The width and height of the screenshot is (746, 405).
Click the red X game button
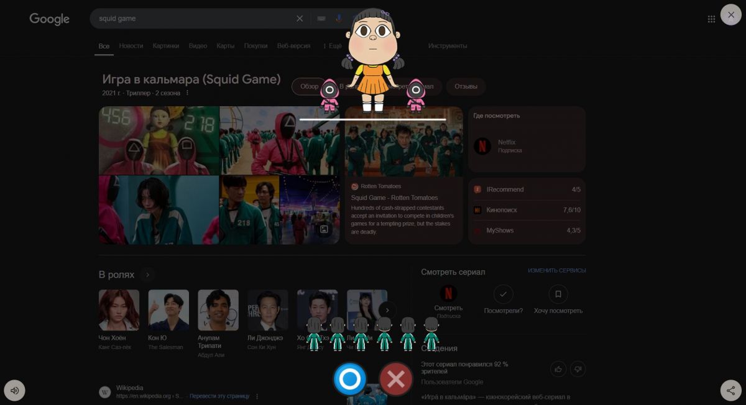pos(396,379)
